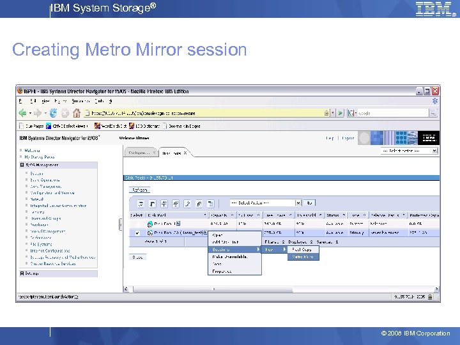
Task: Uncheck the selected Disk Pool 33 row checkbox
Action: pyautogui.click(x=137, y=233)
